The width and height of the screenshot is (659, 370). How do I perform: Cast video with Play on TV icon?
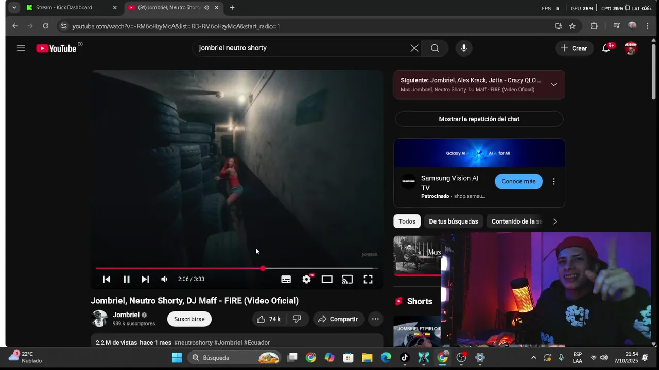tap(348, 279)
